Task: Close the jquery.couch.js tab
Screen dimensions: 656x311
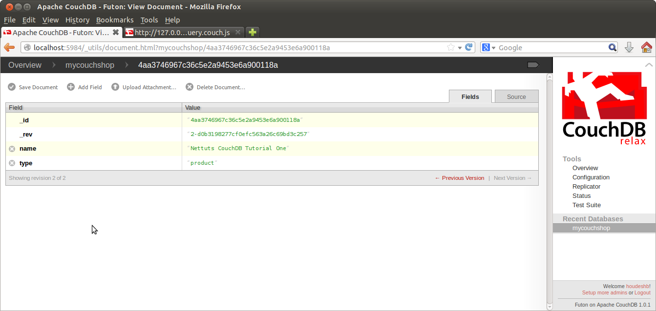Action: pos(238,32)
